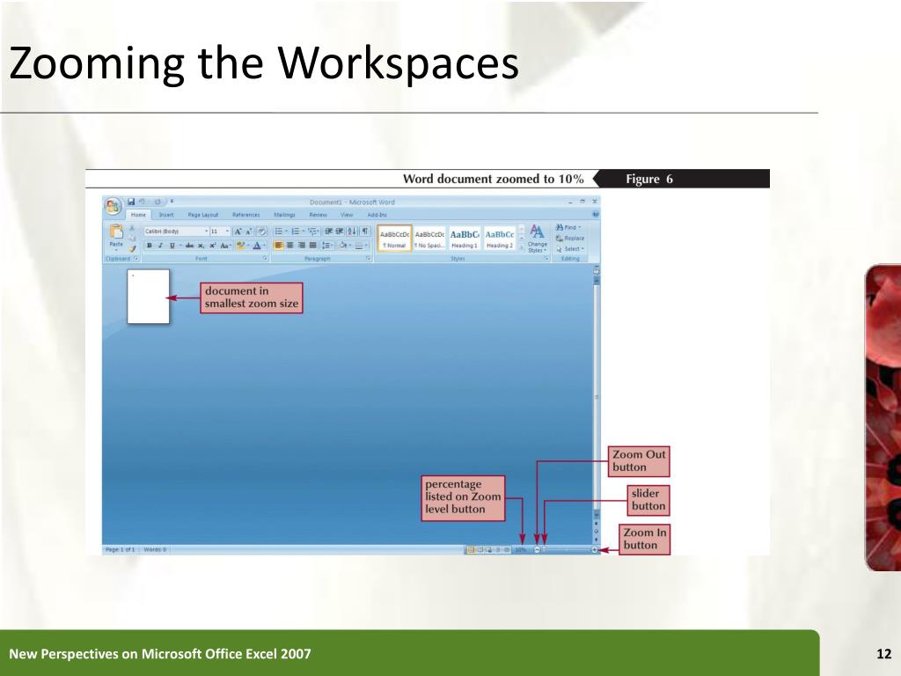901x676 pixels.
Task: Click Select Browse Object circle on scrollbar
Action: tap(596, 531)
